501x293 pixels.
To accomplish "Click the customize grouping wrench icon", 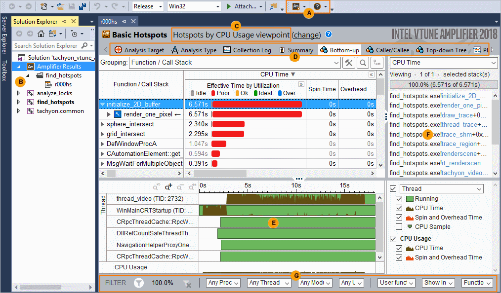I will 349,63.
